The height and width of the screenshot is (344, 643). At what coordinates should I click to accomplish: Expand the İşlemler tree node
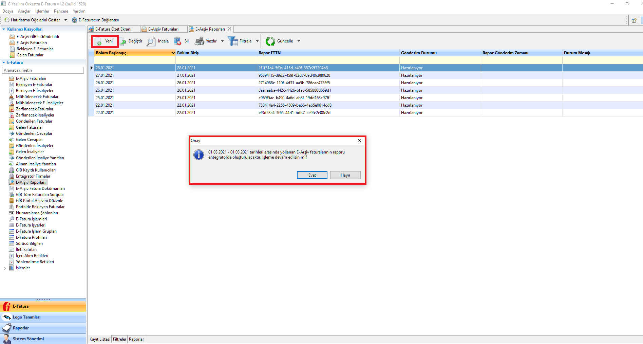tap(5, 268)
